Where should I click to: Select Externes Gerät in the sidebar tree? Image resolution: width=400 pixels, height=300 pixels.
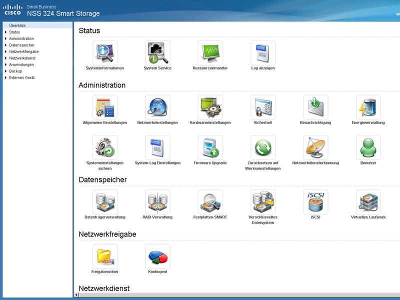(x=22, y=77)
